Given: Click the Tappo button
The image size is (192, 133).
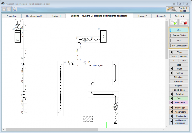Looking at the screenshot, I should [179, 65].
